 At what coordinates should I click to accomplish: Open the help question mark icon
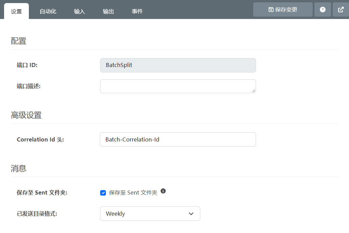(323, 10)
